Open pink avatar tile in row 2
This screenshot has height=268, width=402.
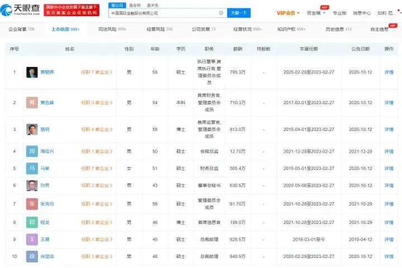32,103
